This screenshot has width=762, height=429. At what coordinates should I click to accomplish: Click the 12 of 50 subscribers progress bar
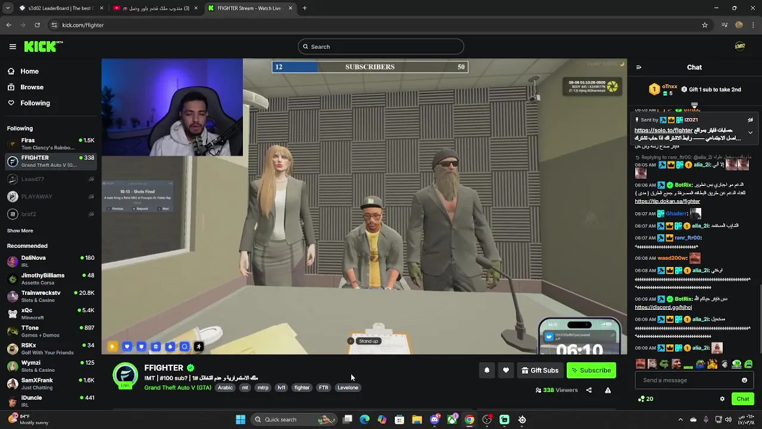[x=370, y=67]
